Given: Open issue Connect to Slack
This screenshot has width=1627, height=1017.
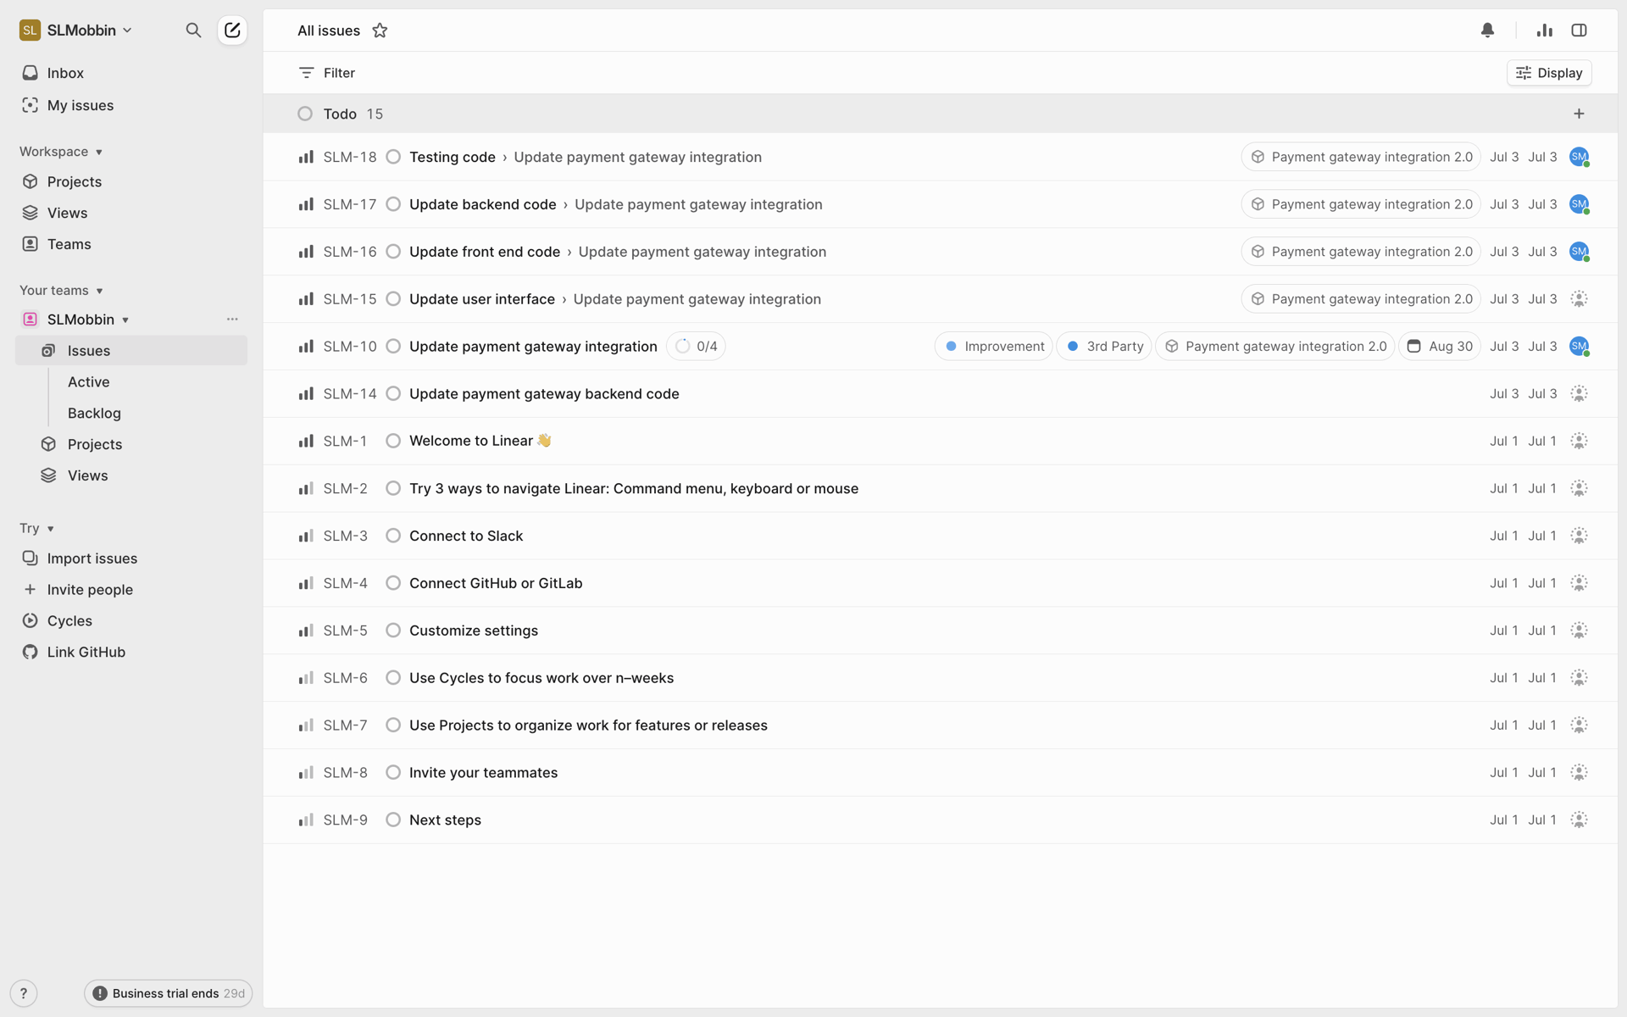Looking at the screenshot, I should point(466,536).
